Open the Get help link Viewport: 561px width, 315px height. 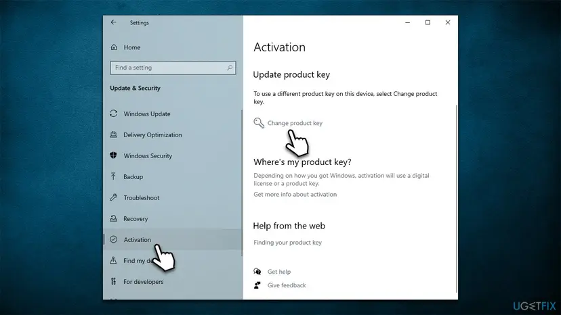279,272
